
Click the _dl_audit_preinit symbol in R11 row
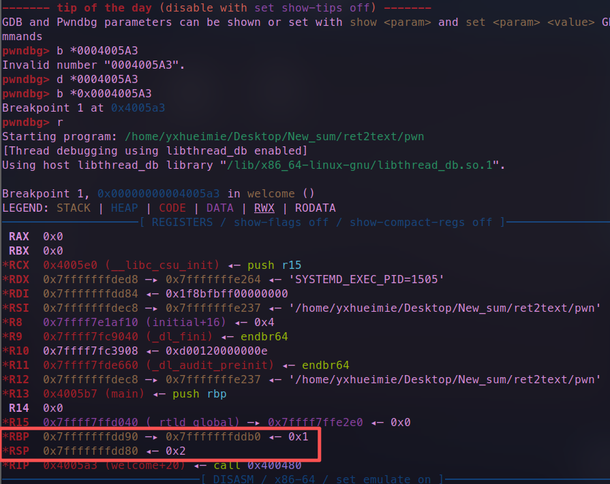[x=213, y=365]
